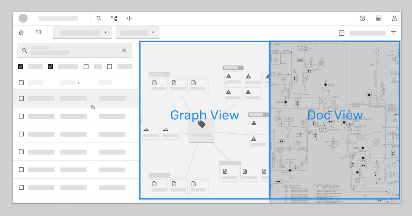
Task: Click the Graph View panel label
Action: pyautogui.click(x=204, y=115)
